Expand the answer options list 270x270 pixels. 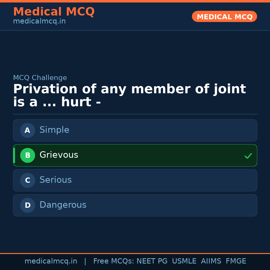135,168
